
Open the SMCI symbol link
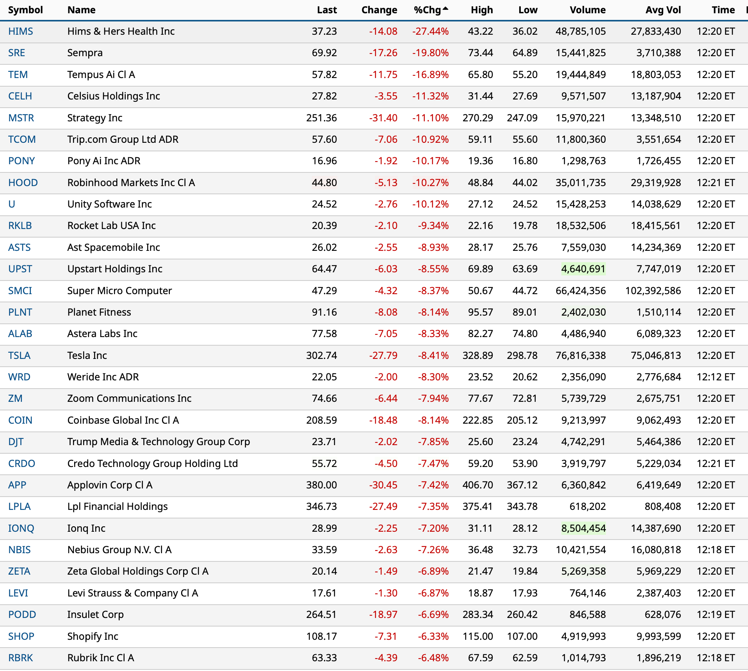click(x=20, y=291)
